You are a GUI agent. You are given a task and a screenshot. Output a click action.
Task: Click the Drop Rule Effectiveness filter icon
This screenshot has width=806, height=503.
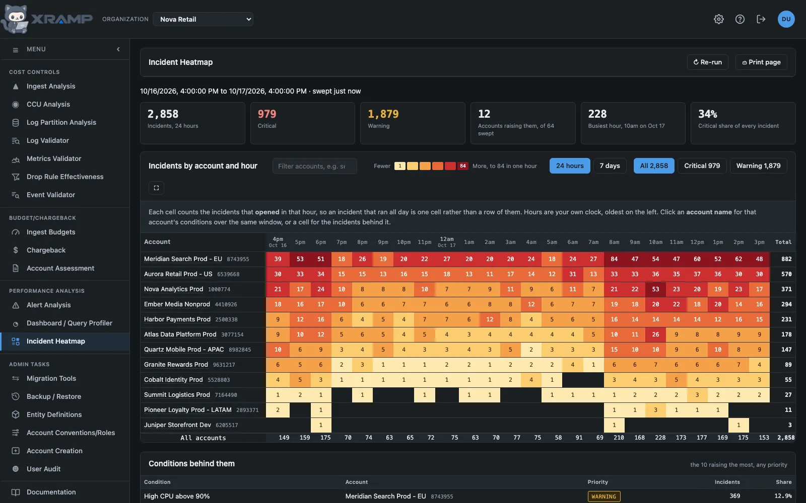coord(16,177)
